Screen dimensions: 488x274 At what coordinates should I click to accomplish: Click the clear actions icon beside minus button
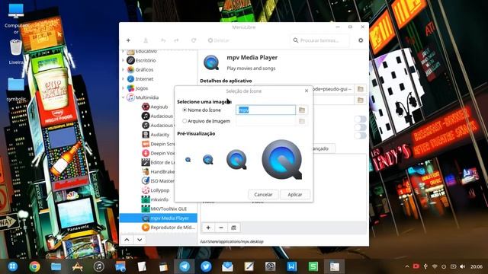pyautogui.click(x=234, y=228)
